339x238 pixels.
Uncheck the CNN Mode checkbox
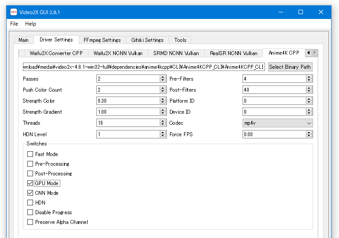point(30,193)
